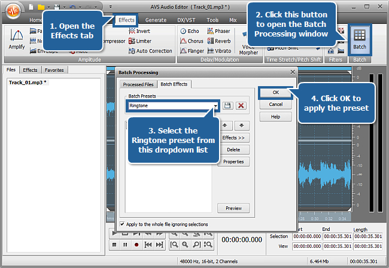389x268 pixels.
Task: Apply the Envelope effect
Action: tap(44, 51)
